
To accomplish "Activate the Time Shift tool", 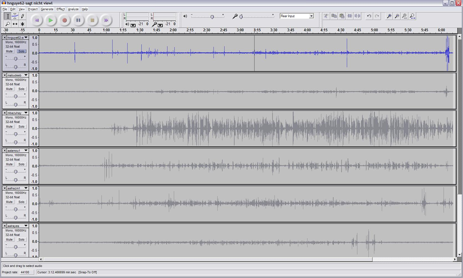I will [x=15, y=24].
